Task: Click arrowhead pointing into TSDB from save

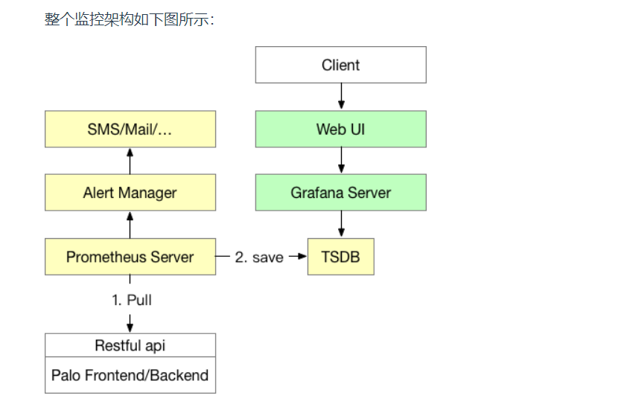Action: point(302,257)
